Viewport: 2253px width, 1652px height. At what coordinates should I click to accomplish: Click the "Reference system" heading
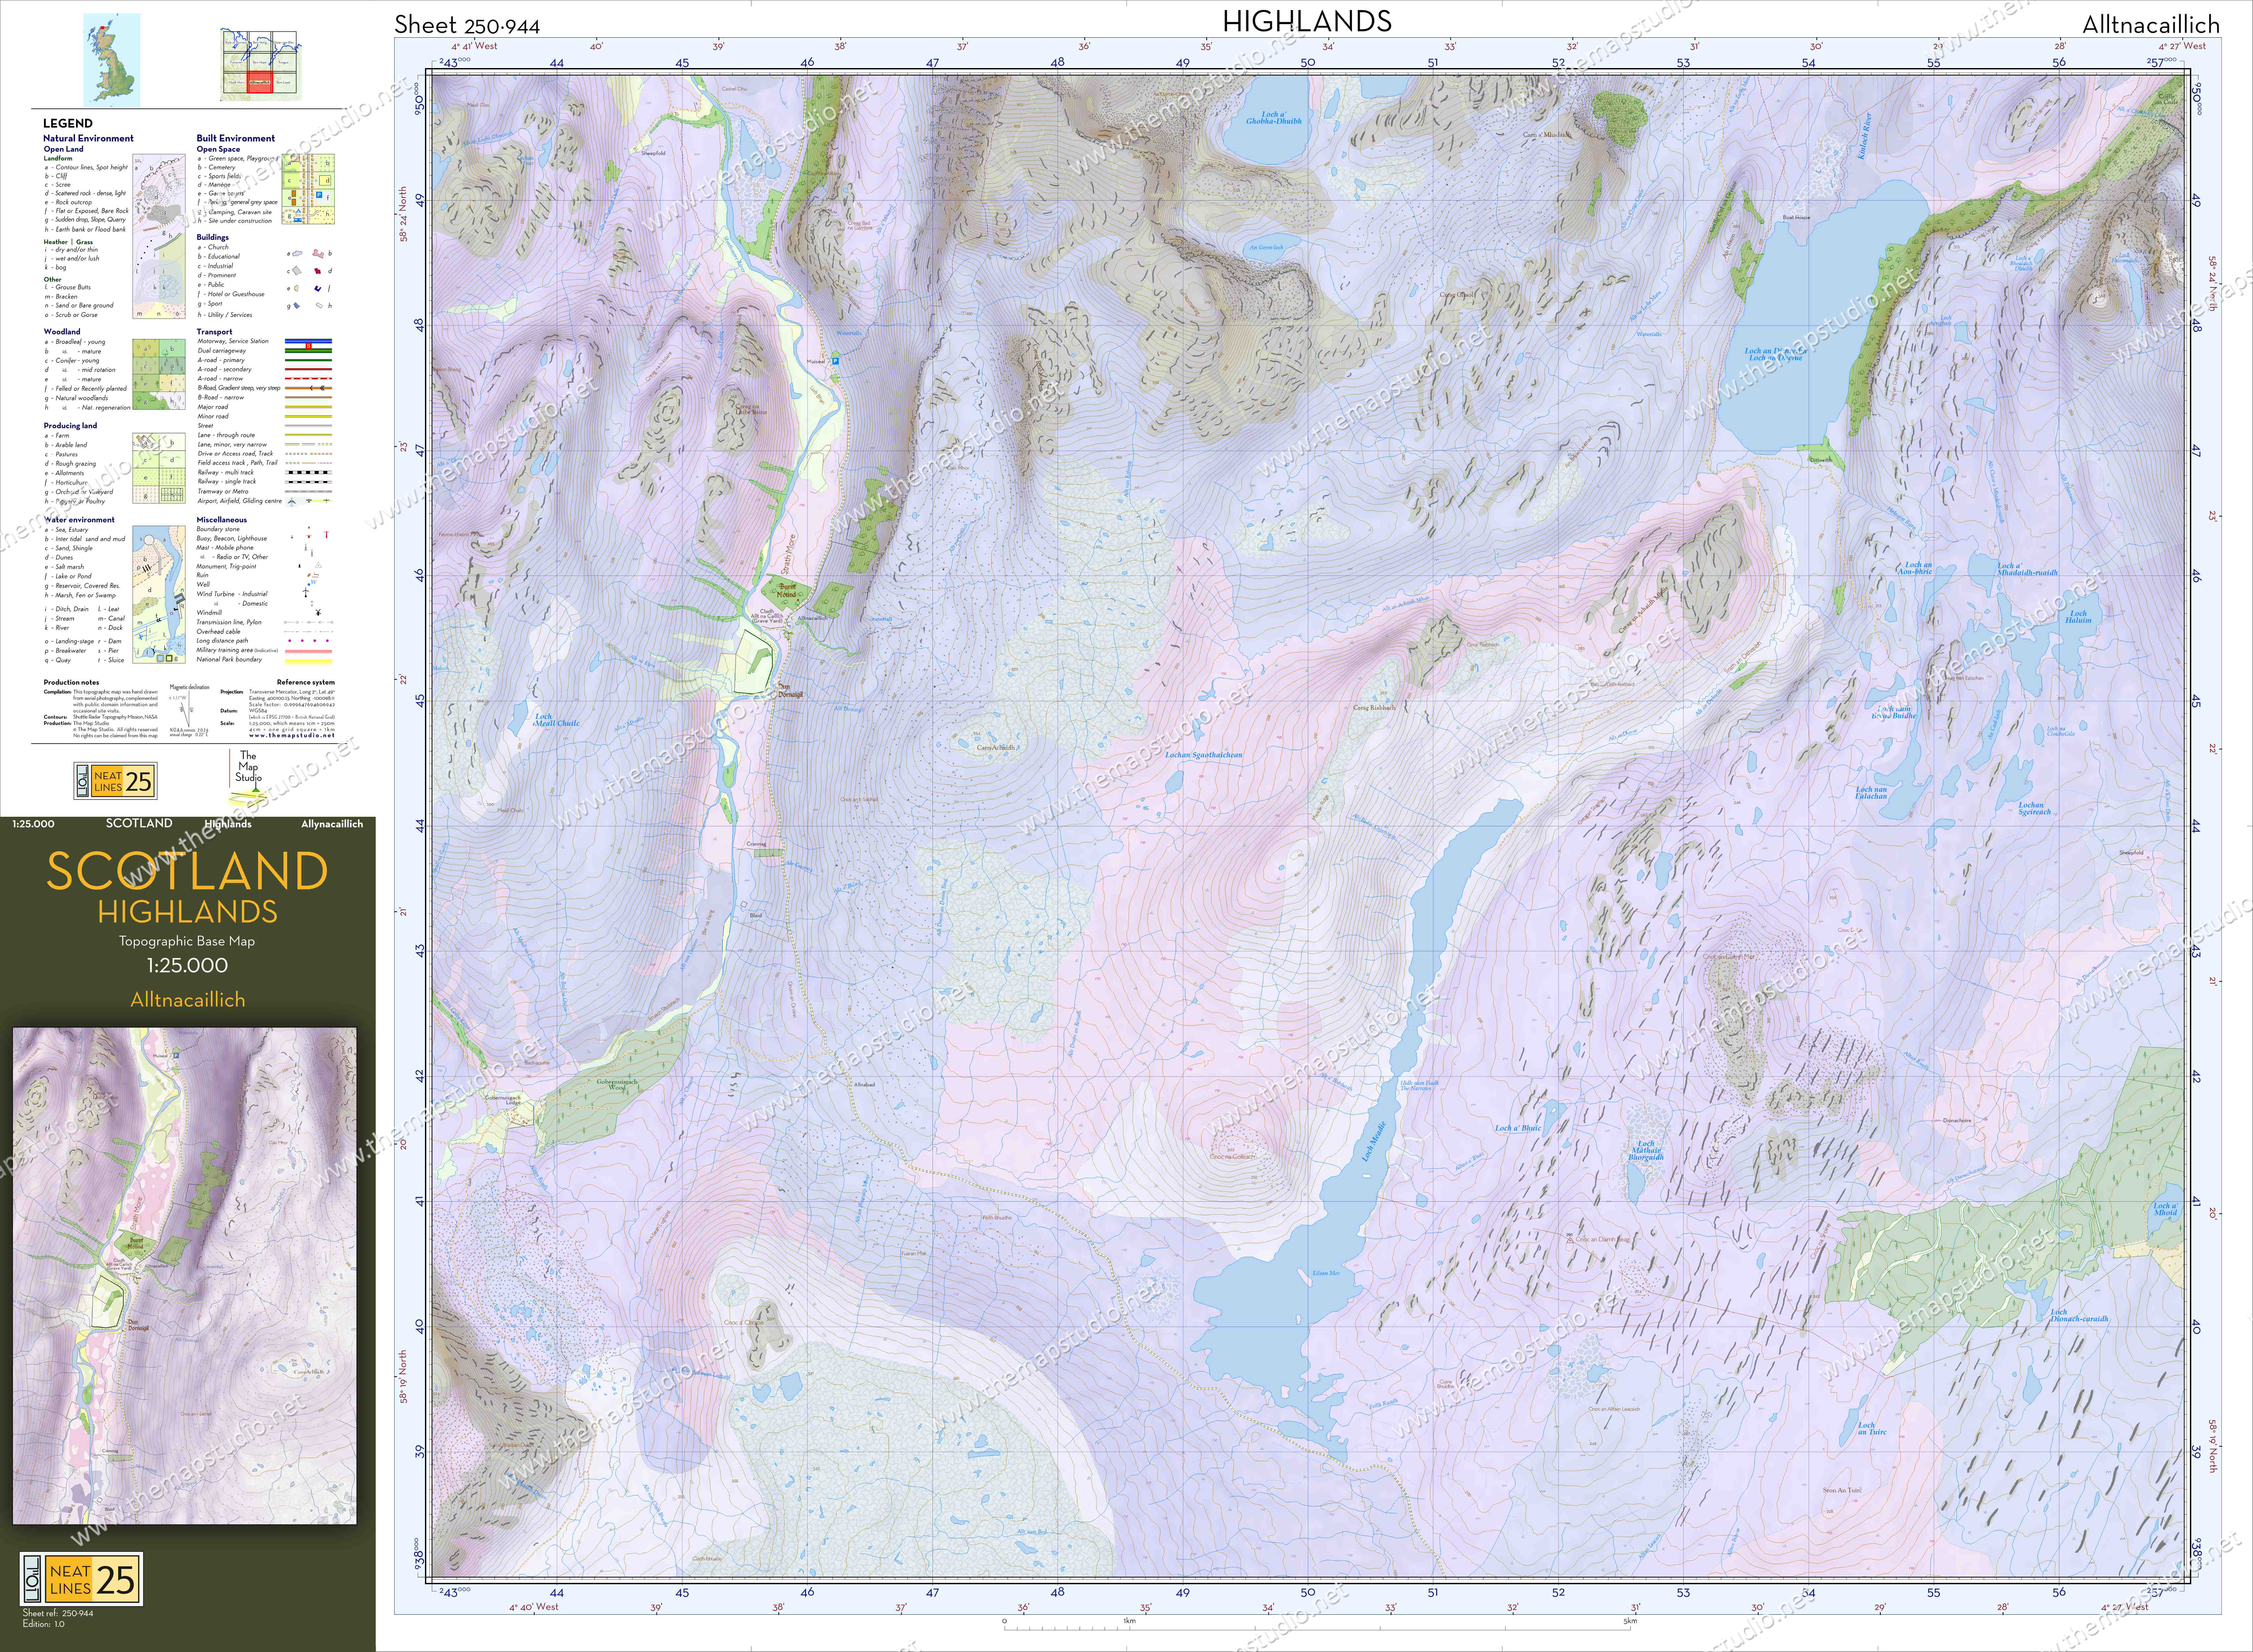[x=306, y=682]
